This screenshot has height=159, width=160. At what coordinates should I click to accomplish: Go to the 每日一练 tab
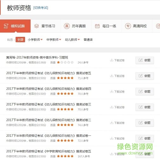pyautogui.click(x=106, y=26)
